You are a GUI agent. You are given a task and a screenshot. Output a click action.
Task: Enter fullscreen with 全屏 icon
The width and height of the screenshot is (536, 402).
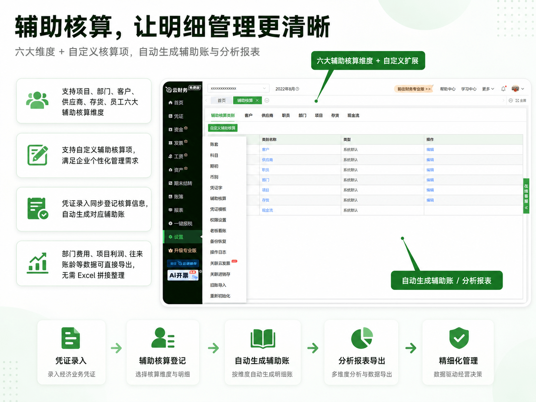coord(521,100)
